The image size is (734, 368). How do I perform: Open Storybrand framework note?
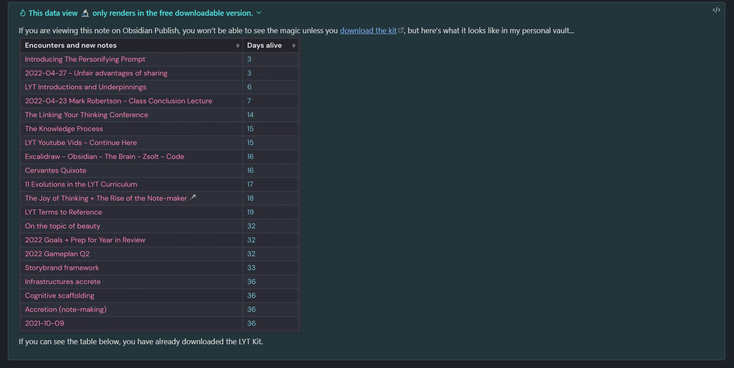(62, 268)
